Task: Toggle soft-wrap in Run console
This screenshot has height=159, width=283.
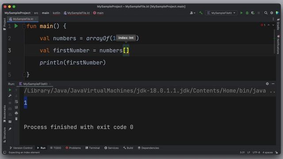Action: (x=16, y=102)
